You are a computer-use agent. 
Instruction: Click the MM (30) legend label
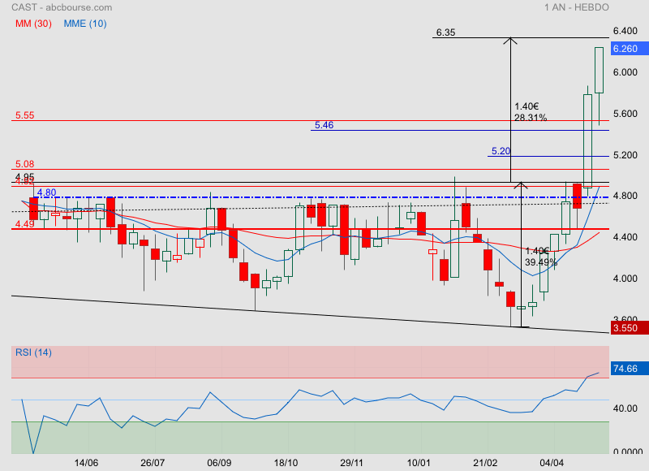[x=33, y=24]
